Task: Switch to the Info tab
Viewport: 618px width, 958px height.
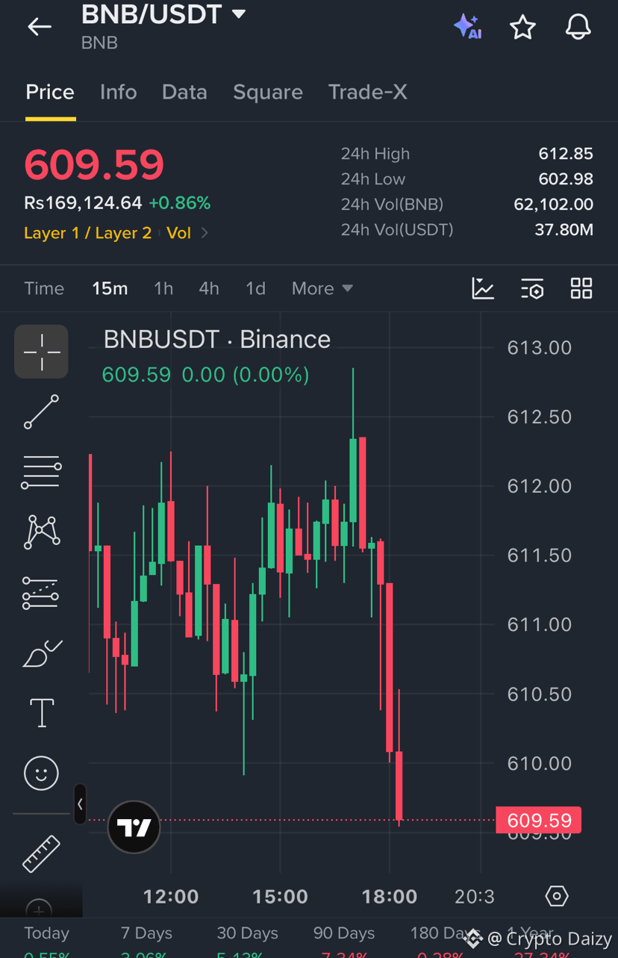Action: pos(119,92)
